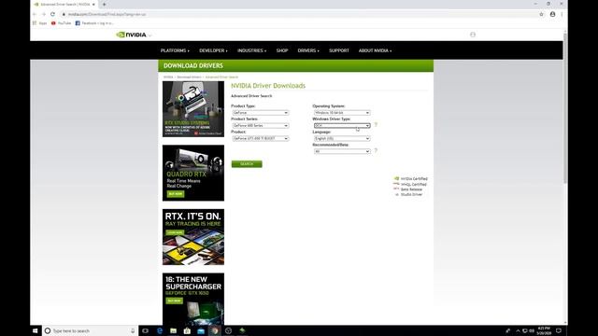Reload the NVIDIA page
Image resolution: width=598 pixels, height=336 pixels.
click(x=52, y=15)
